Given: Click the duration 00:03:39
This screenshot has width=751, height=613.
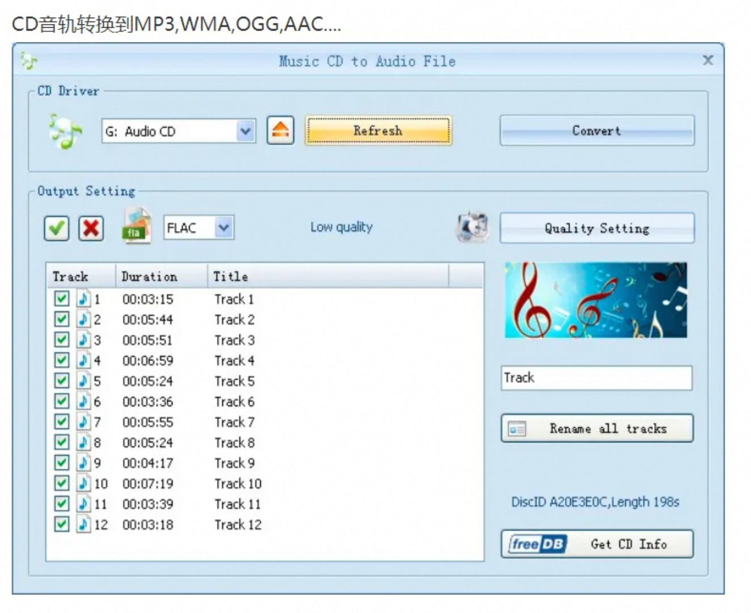Looking at the screenshot, I should [148, 504].
